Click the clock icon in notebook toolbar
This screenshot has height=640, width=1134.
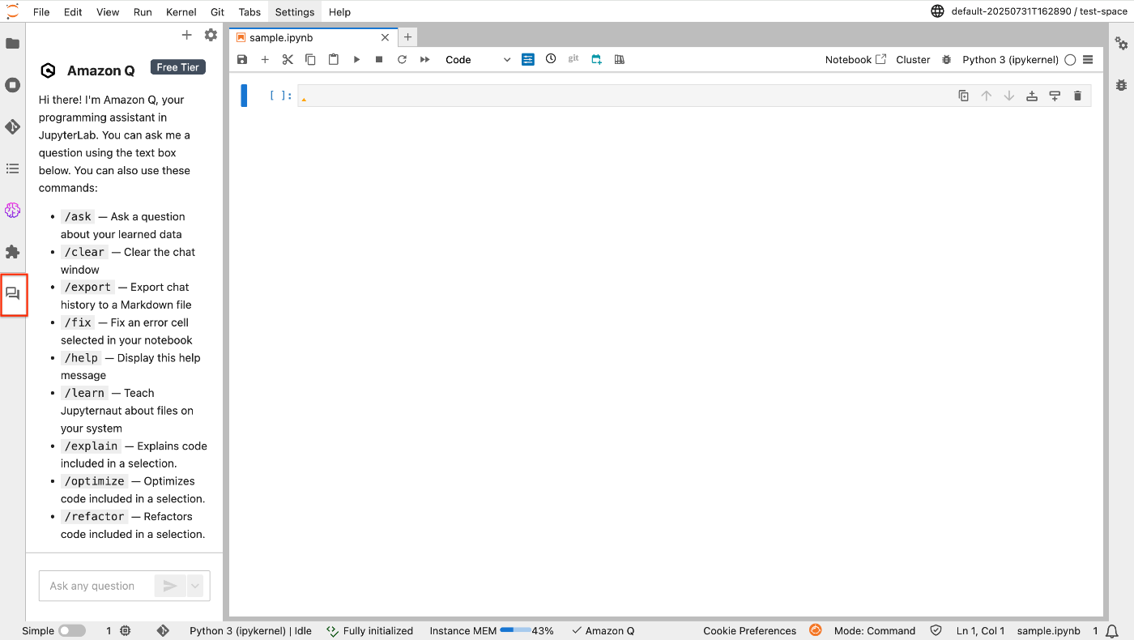551,58
